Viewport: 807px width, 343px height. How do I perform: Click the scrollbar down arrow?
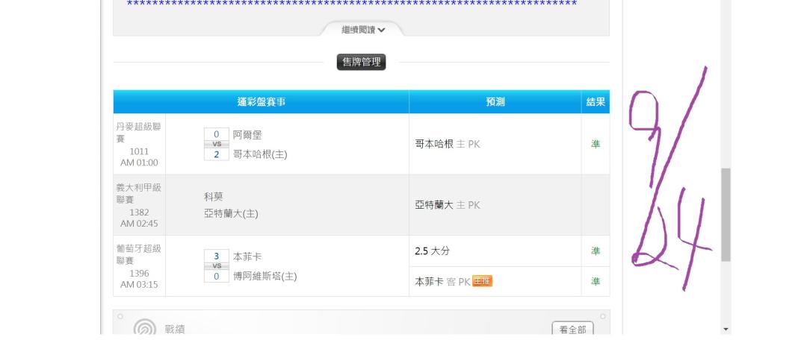726,329
